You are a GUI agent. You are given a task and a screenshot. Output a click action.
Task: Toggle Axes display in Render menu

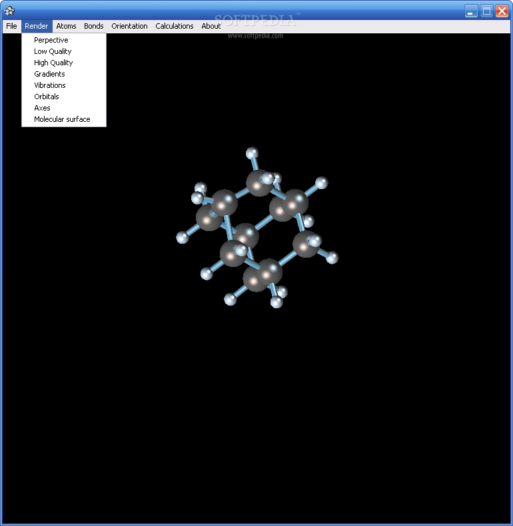tap(64, 108)
